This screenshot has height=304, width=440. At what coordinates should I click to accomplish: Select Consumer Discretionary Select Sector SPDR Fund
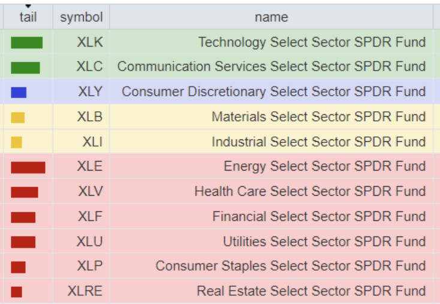274,92
